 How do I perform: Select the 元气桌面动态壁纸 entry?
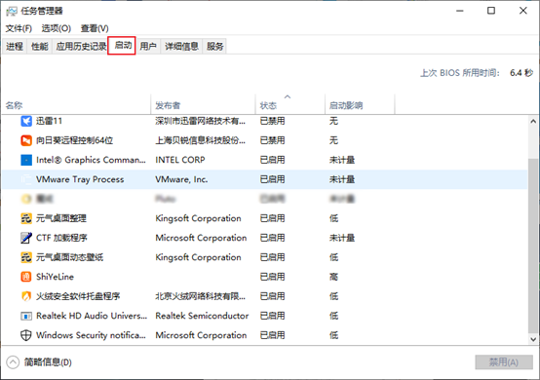(69, 257)
